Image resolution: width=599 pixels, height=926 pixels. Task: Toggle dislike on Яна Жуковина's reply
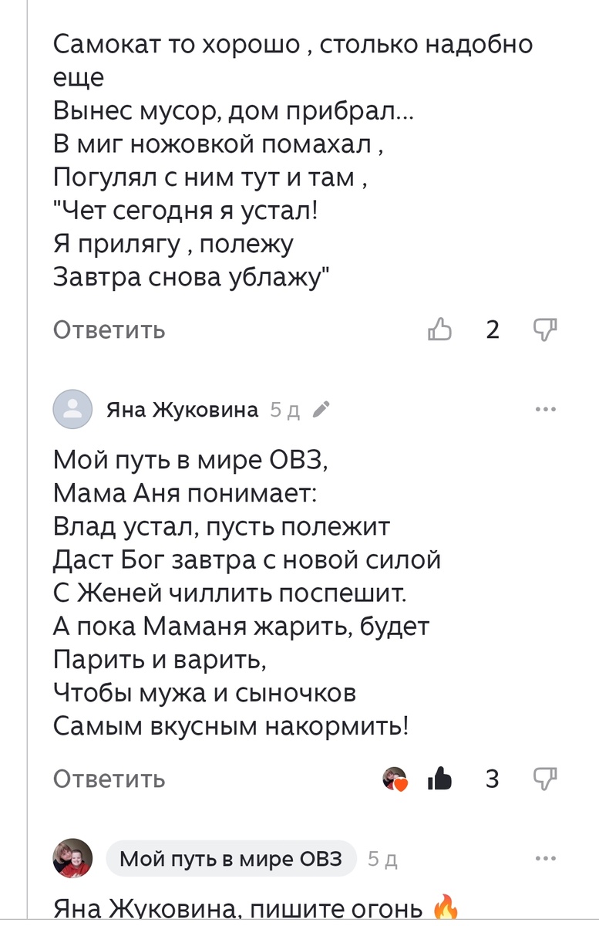[x=544, y=779]
